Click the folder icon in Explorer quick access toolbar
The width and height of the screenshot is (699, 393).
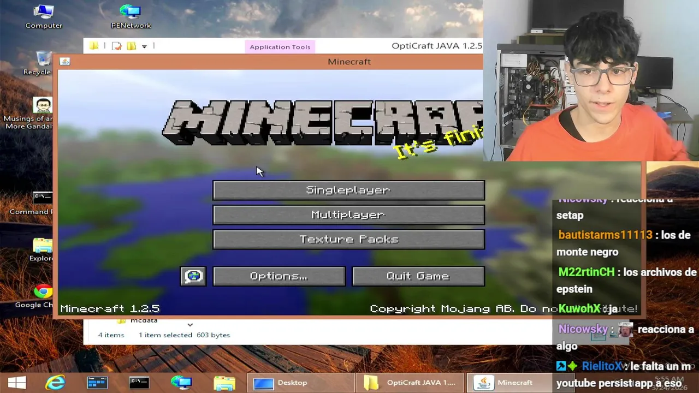pos(94,46)
